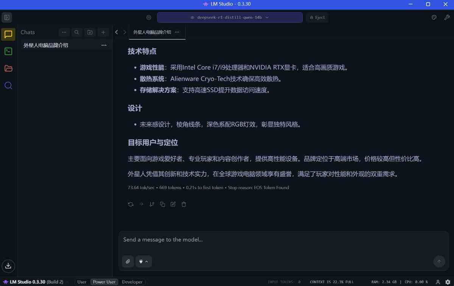
Task: Switch to Power User mode
Action: tap(104, 282)
